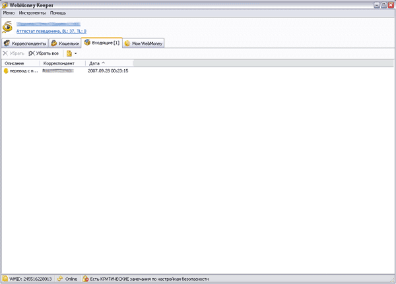The image size is (396, 284).
Task: Select the Входящие [1] tab
Action: [102, 43]
